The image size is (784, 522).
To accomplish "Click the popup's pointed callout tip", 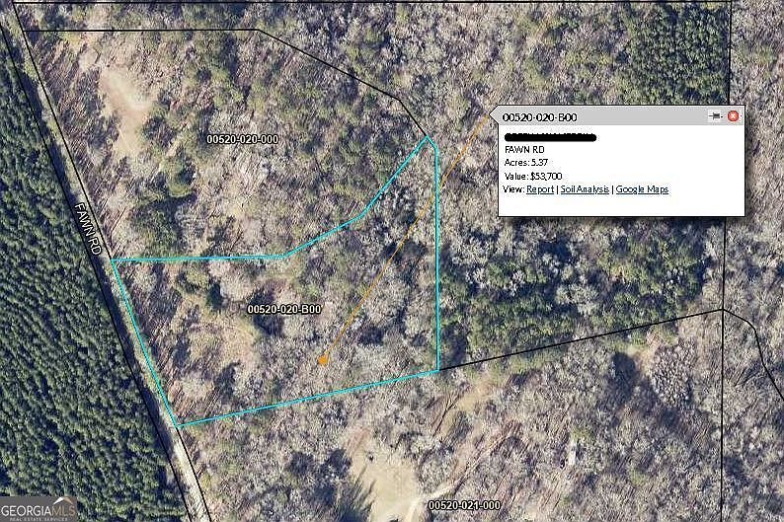I will 492,115.
